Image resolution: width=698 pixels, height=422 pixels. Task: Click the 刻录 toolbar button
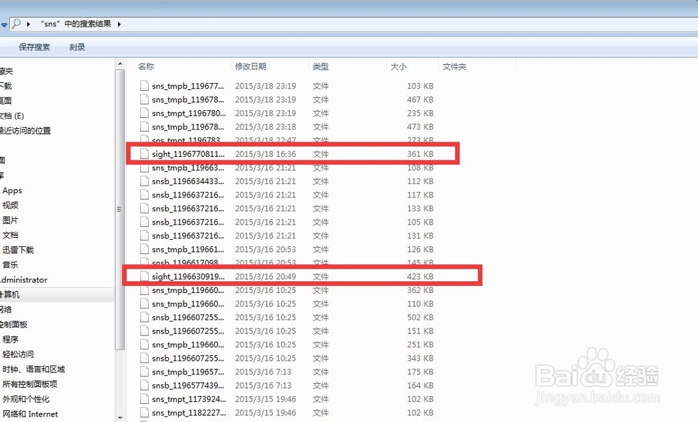[77, 47]
